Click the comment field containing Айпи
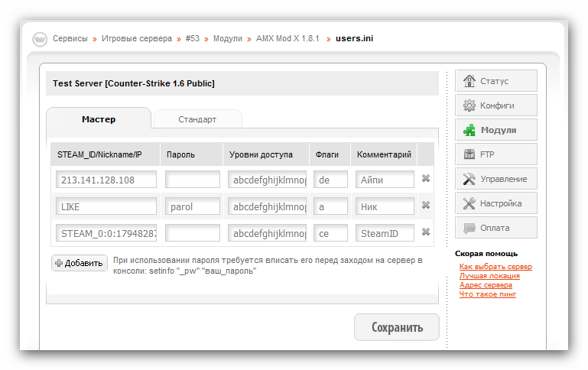 coord(385,180)
